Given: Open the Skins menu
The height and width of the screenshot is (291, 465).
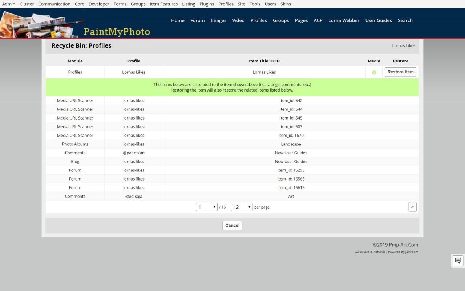Looking at the screenshot, I should coord(286,4).
